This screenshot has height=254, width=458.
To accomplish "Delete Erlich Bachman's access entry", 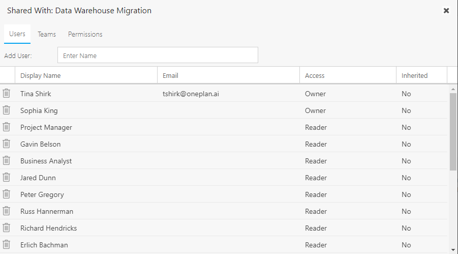I will (7, 245).
